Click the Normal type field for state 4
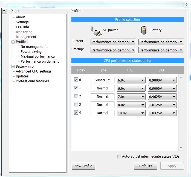 tap(102, 113)
